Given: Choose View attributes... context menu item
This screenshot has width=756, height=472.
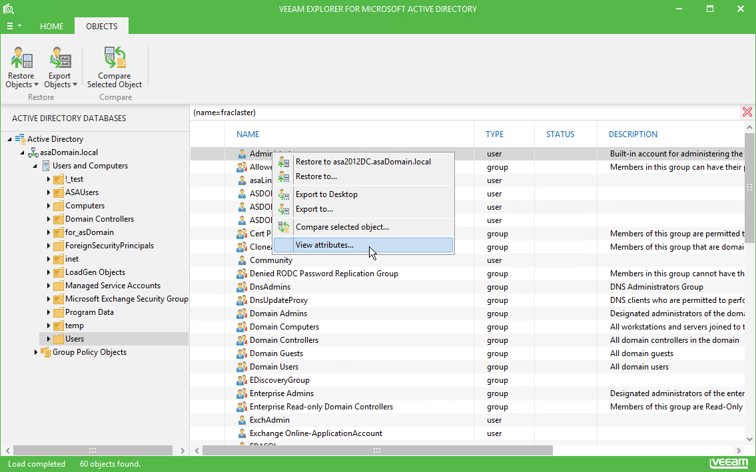Looking at the screenshot, I should click(x=364, y=245).
